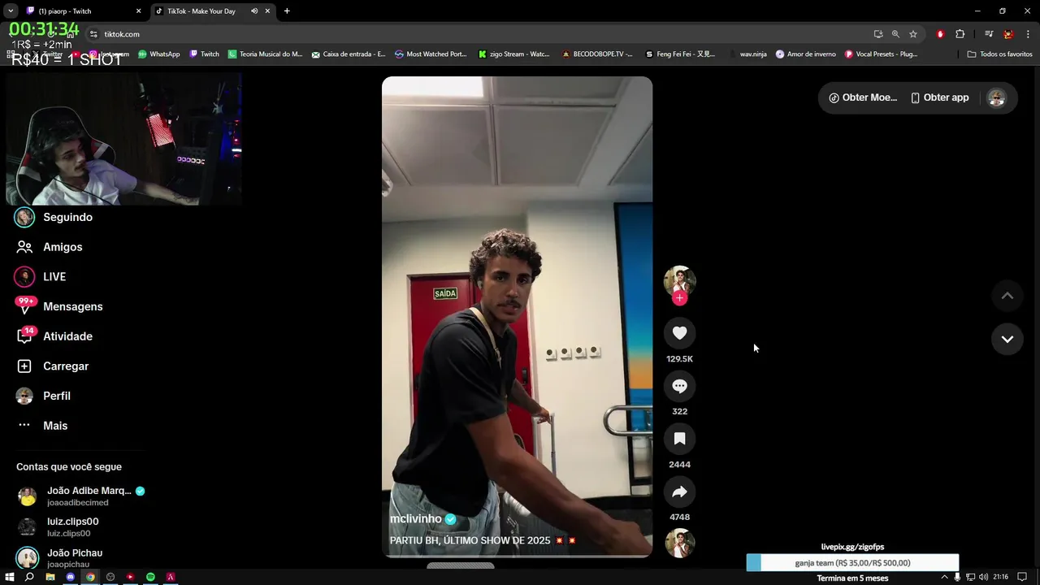
Task: Mute the TikTok tab audio icon
Action: point(254,11)
